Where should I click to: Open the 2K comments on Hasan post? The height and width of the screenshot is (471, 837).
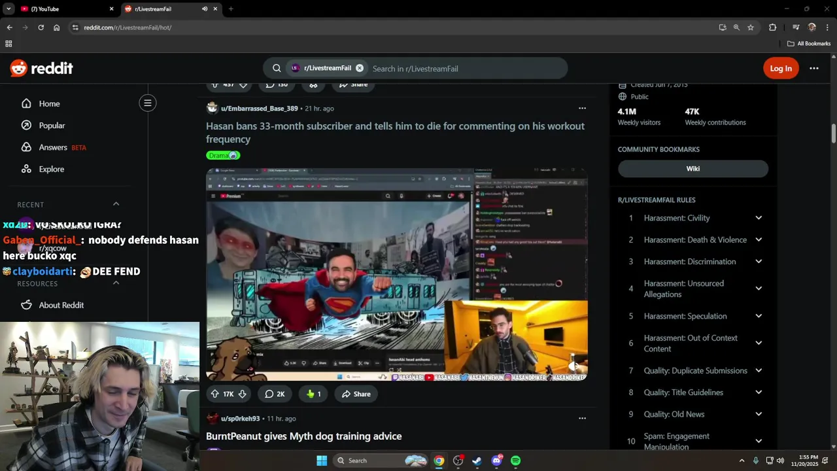(275, 394)
